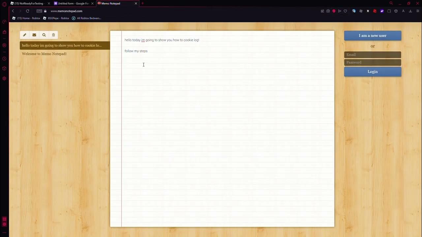Click the purple extension icon
Screen dimensions: 422x237
382,11
